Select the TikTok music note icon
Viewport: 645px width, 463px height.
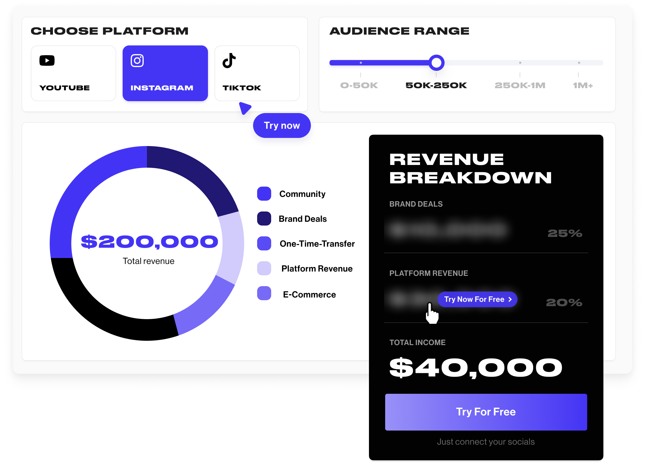click(229, 60)
